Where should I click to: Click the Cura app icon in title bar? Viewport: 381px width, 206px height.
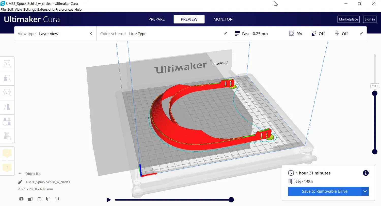(x=3, y=3)
